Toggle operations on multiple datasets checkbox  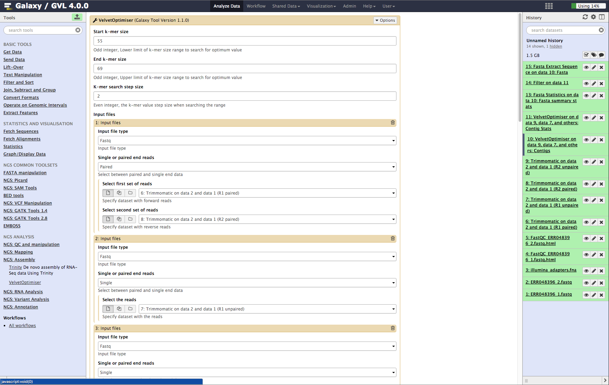click(586, 55)
